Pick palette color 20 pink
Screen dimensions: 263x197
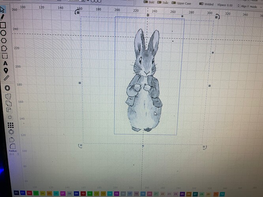click(x=149, y=194)
